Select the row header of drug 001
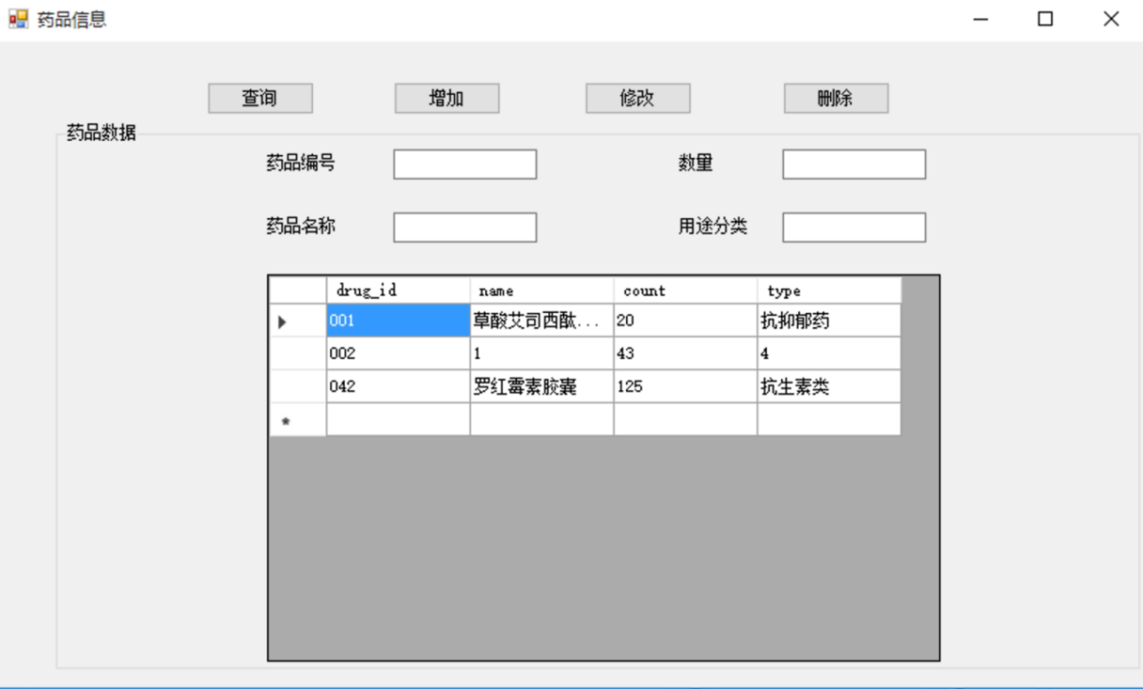This screenshot has width=1143, height=689. 298,321
